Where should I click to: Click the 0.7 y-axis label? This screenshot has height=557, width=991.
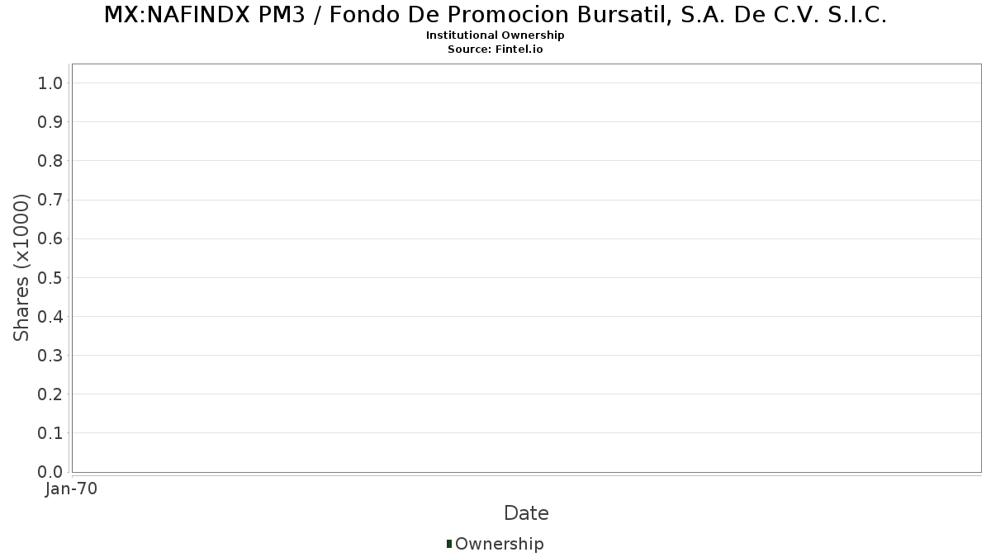pyautogui.click(x=50, y=200)
